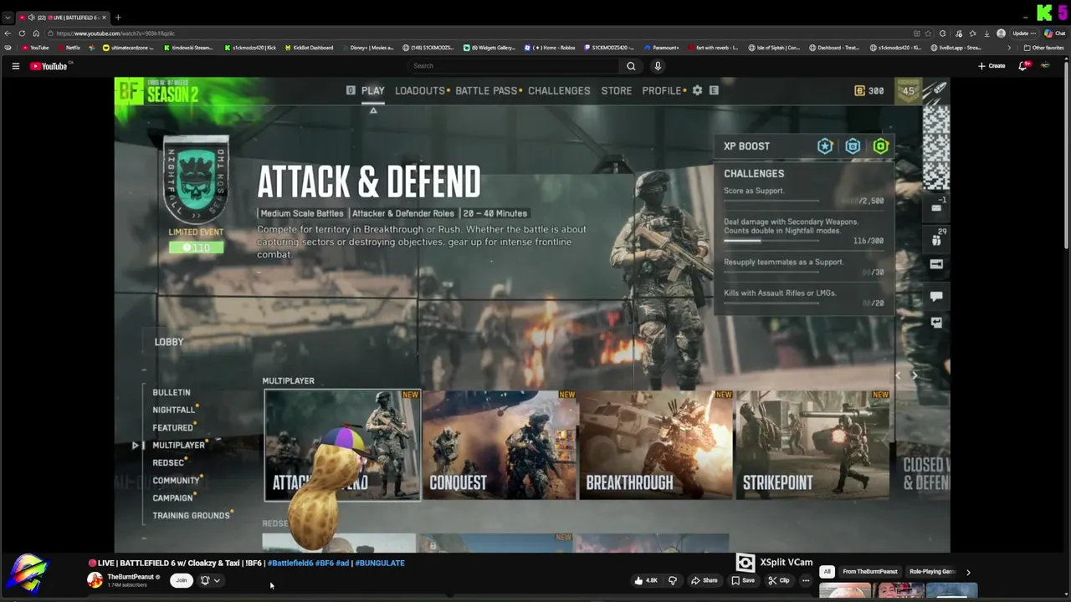1071x602 pixels.
Task: Open the Disney+ bookmark
Action: click(x=366, y=48)
